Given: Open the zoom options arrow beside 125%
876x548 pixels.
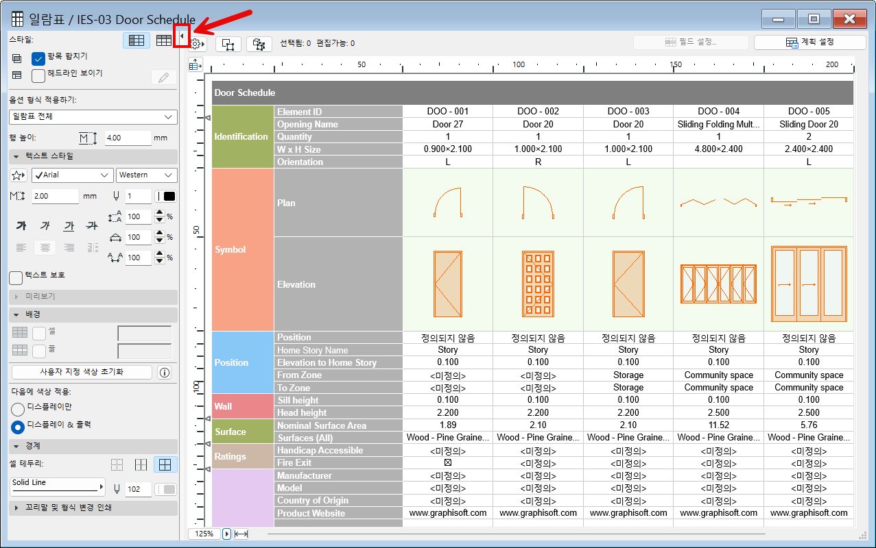Looking at the screenshot, I should tap(227, 534).
